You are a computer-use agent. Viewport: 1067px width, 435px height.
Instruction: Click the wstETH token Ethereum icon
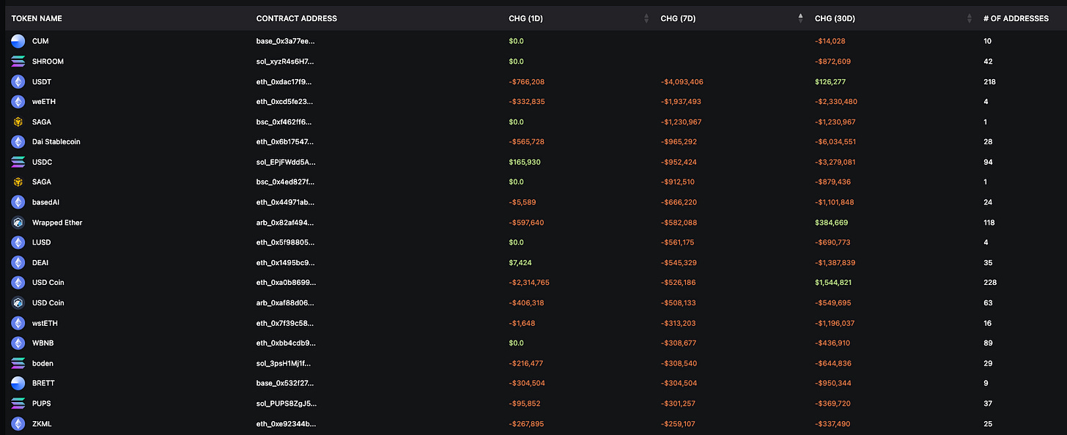pyautogui.click(x=18, y=323)
